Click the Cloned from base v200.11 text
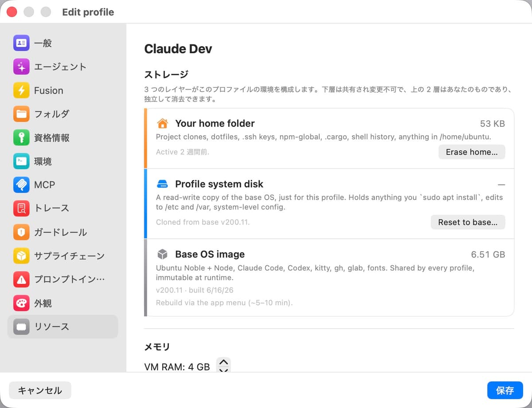532x408 pixels. pos(203,222)
